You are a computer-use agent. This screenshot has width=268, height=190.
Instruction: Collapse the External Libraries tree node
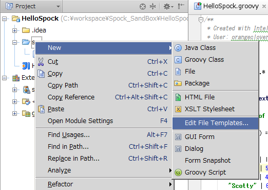[x=5, y=78]
